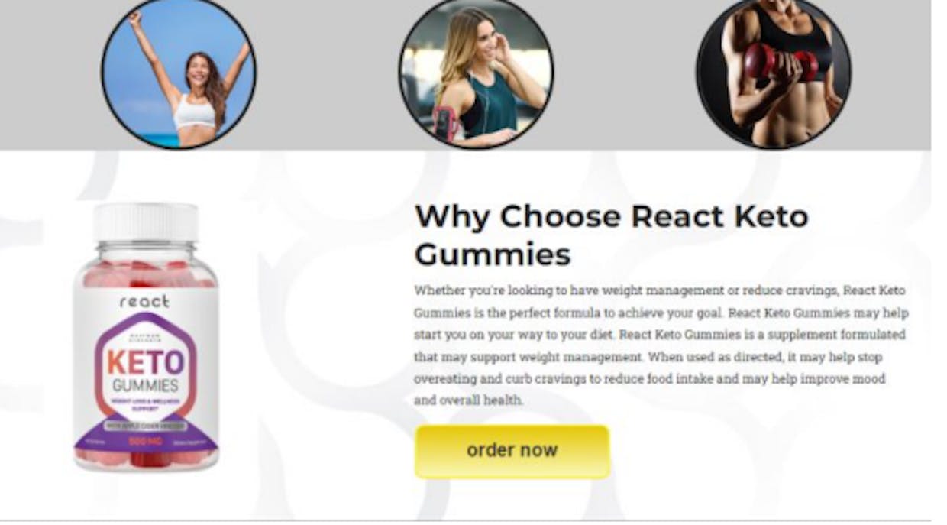The width and height of the screenshot is (947, 525).
Task: Click the word 'Gummies' in the heading
Action: pos(493,254)
